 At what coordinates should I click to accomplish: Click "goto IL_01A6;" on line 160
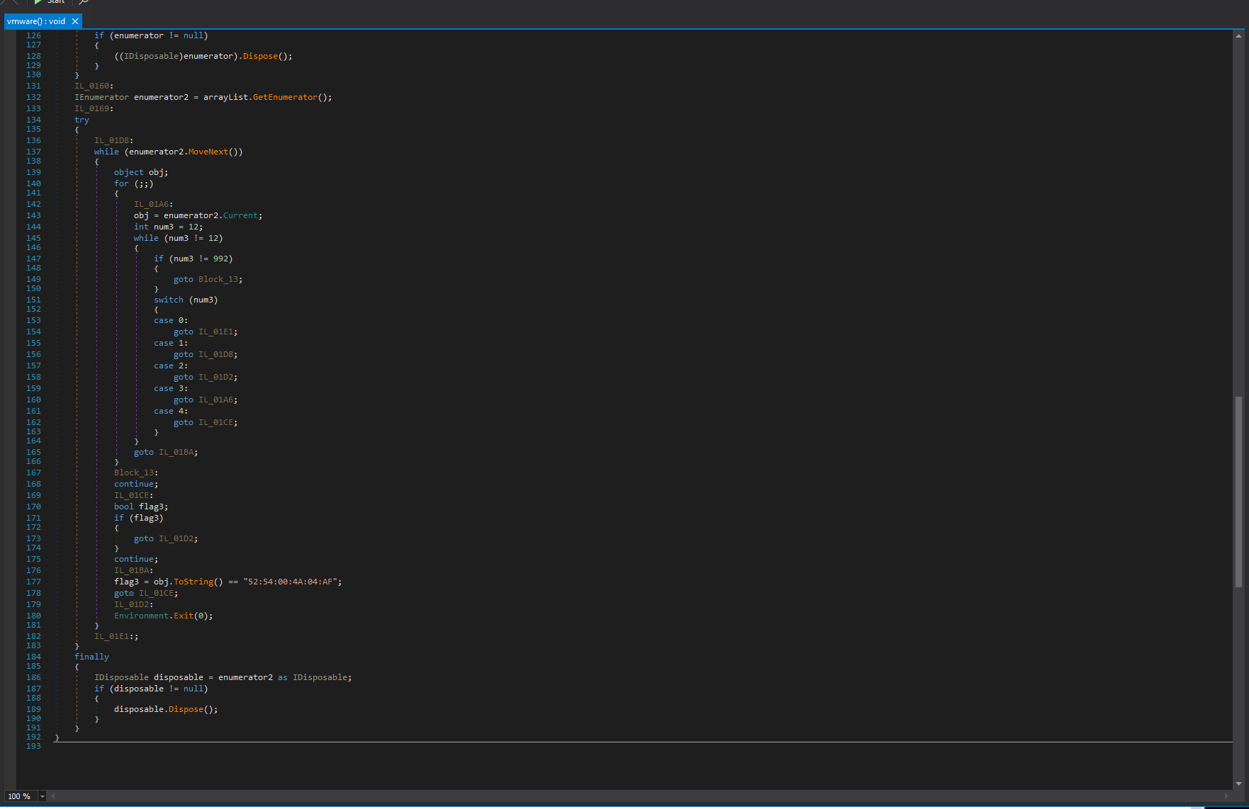pos(206,400)
